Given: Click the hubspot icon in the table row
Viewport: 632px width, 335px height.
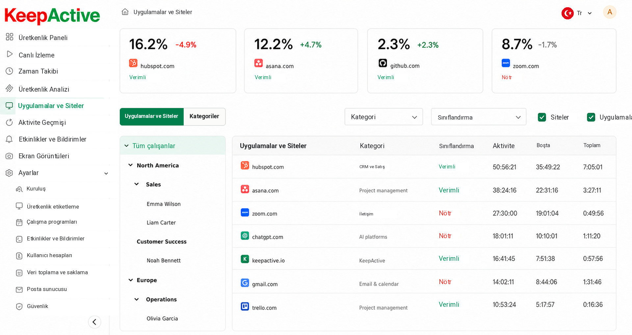Looking at the screenshot, I should [x=245, y=165].
